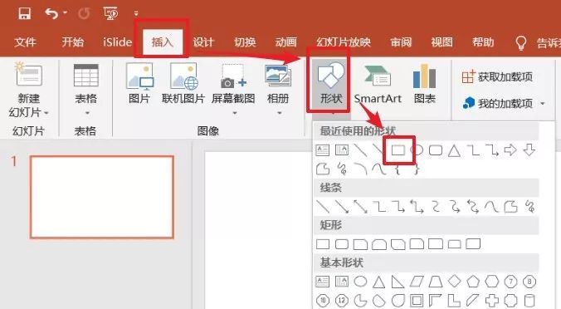Select isosceles triangle in 基本形状 section
This screenshot has height=309, width=561.
(379, 282)
